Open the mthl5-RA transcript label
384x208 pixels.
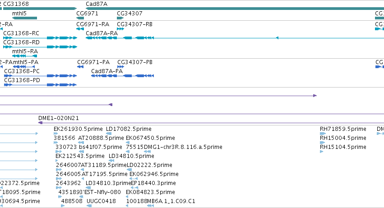click(x=25, y=51)
